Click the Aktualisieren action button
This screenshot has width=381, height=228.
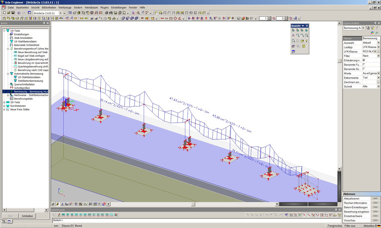pyautogui.click(x=375, y=199)
